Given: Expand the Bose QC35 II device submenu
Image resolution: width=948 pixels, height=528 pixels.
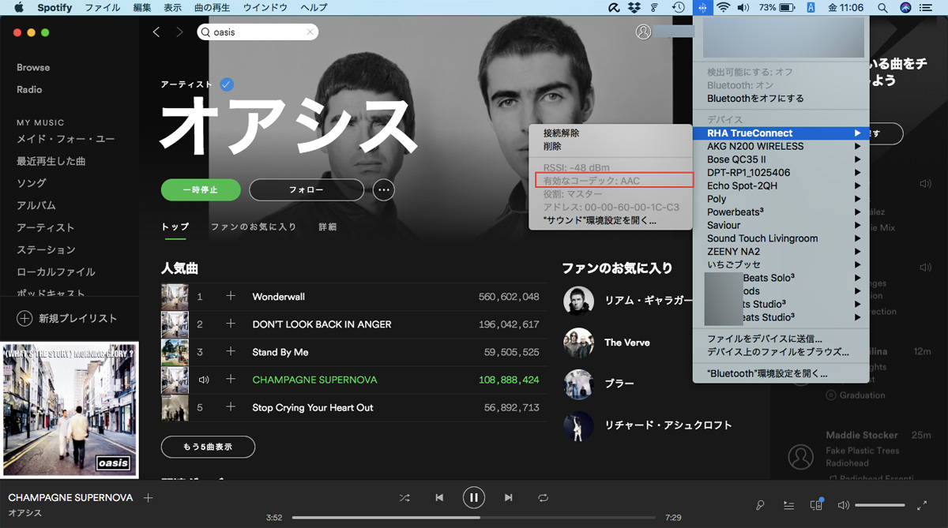Looking at the screenshot, I should point(781,159).
